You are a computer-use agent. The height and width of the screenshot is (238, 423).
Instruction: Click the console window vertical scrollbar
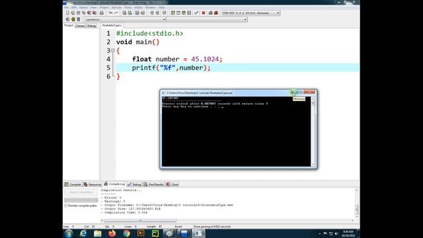pos(313,132)
